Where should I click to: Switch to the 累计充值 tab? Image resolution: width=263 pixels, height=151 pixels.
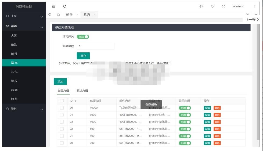[82, 91]
